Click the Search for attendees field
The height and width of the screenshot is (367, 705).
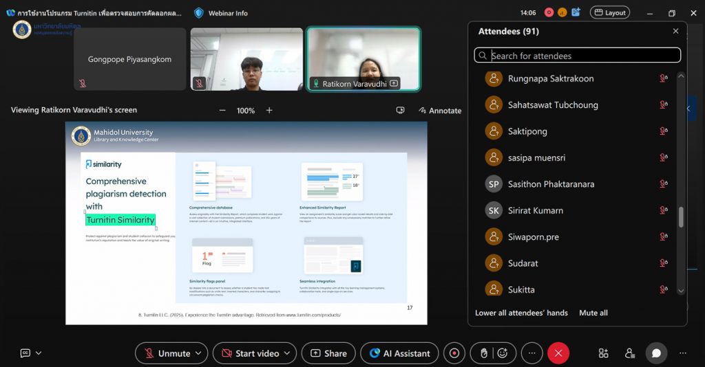578,56
